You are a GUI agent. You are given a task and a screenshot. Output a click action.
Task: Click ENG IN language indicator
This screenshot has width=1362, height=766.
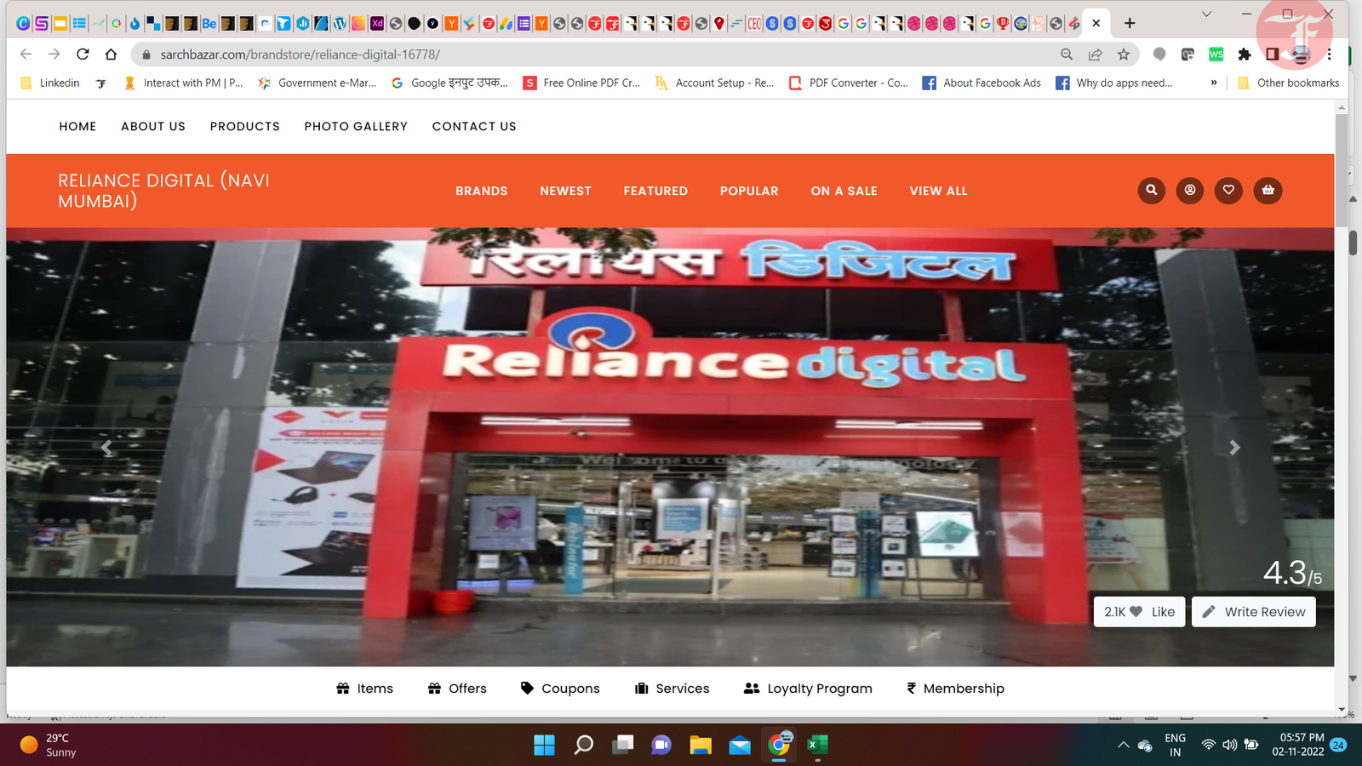1176,745
